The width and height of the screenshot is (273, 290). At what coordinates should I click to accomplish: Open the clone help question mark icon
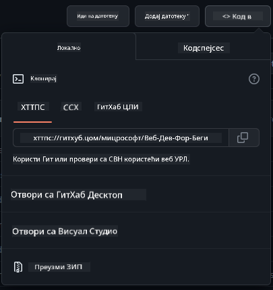pyautogui.click(x=254, y=79)
